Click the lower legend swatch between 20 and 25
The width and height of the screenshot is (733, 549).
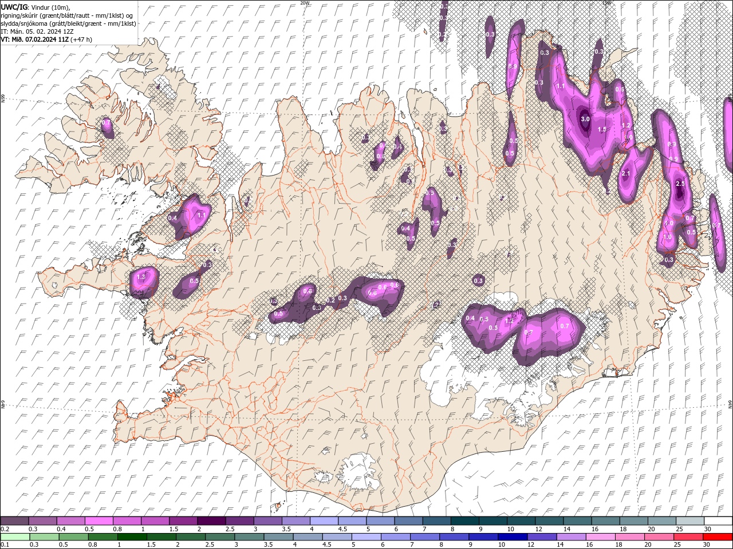point(659,536)
